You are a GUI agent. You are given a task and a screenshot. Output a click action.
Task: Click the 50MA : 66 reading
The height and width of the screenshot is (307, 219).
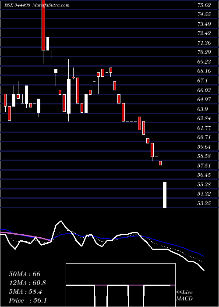coord(25,274)
